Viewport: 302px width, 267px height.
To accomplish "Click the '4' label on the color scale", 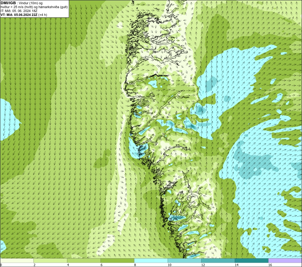I will click(x=68, y=265).
